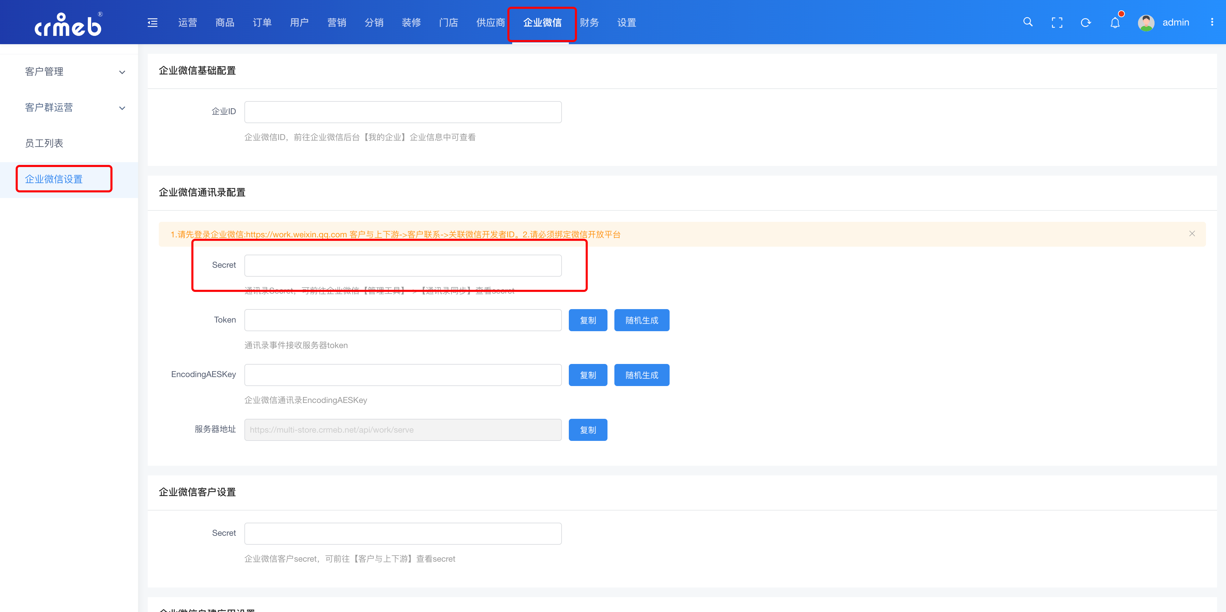Click the crmeb logo
This screenshot has width=1226, height=612.
(x=68, y=25)
